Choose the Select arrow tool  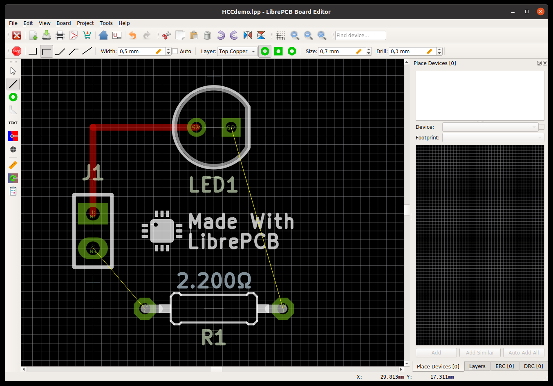tap(13, 71)
